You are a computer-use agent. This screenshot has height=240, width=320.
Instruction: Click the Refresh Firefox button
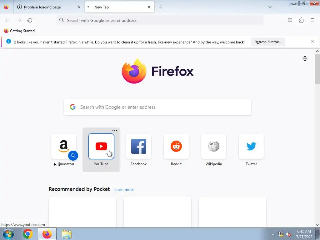268,42
